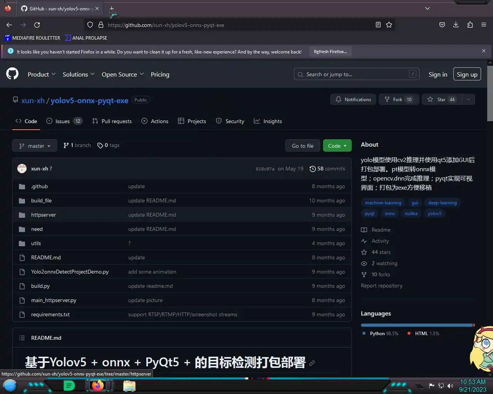Open MEDIAFIRE ROULETTER bookmark
This screenshot has width=493, height=394.
tap(32, 38)
